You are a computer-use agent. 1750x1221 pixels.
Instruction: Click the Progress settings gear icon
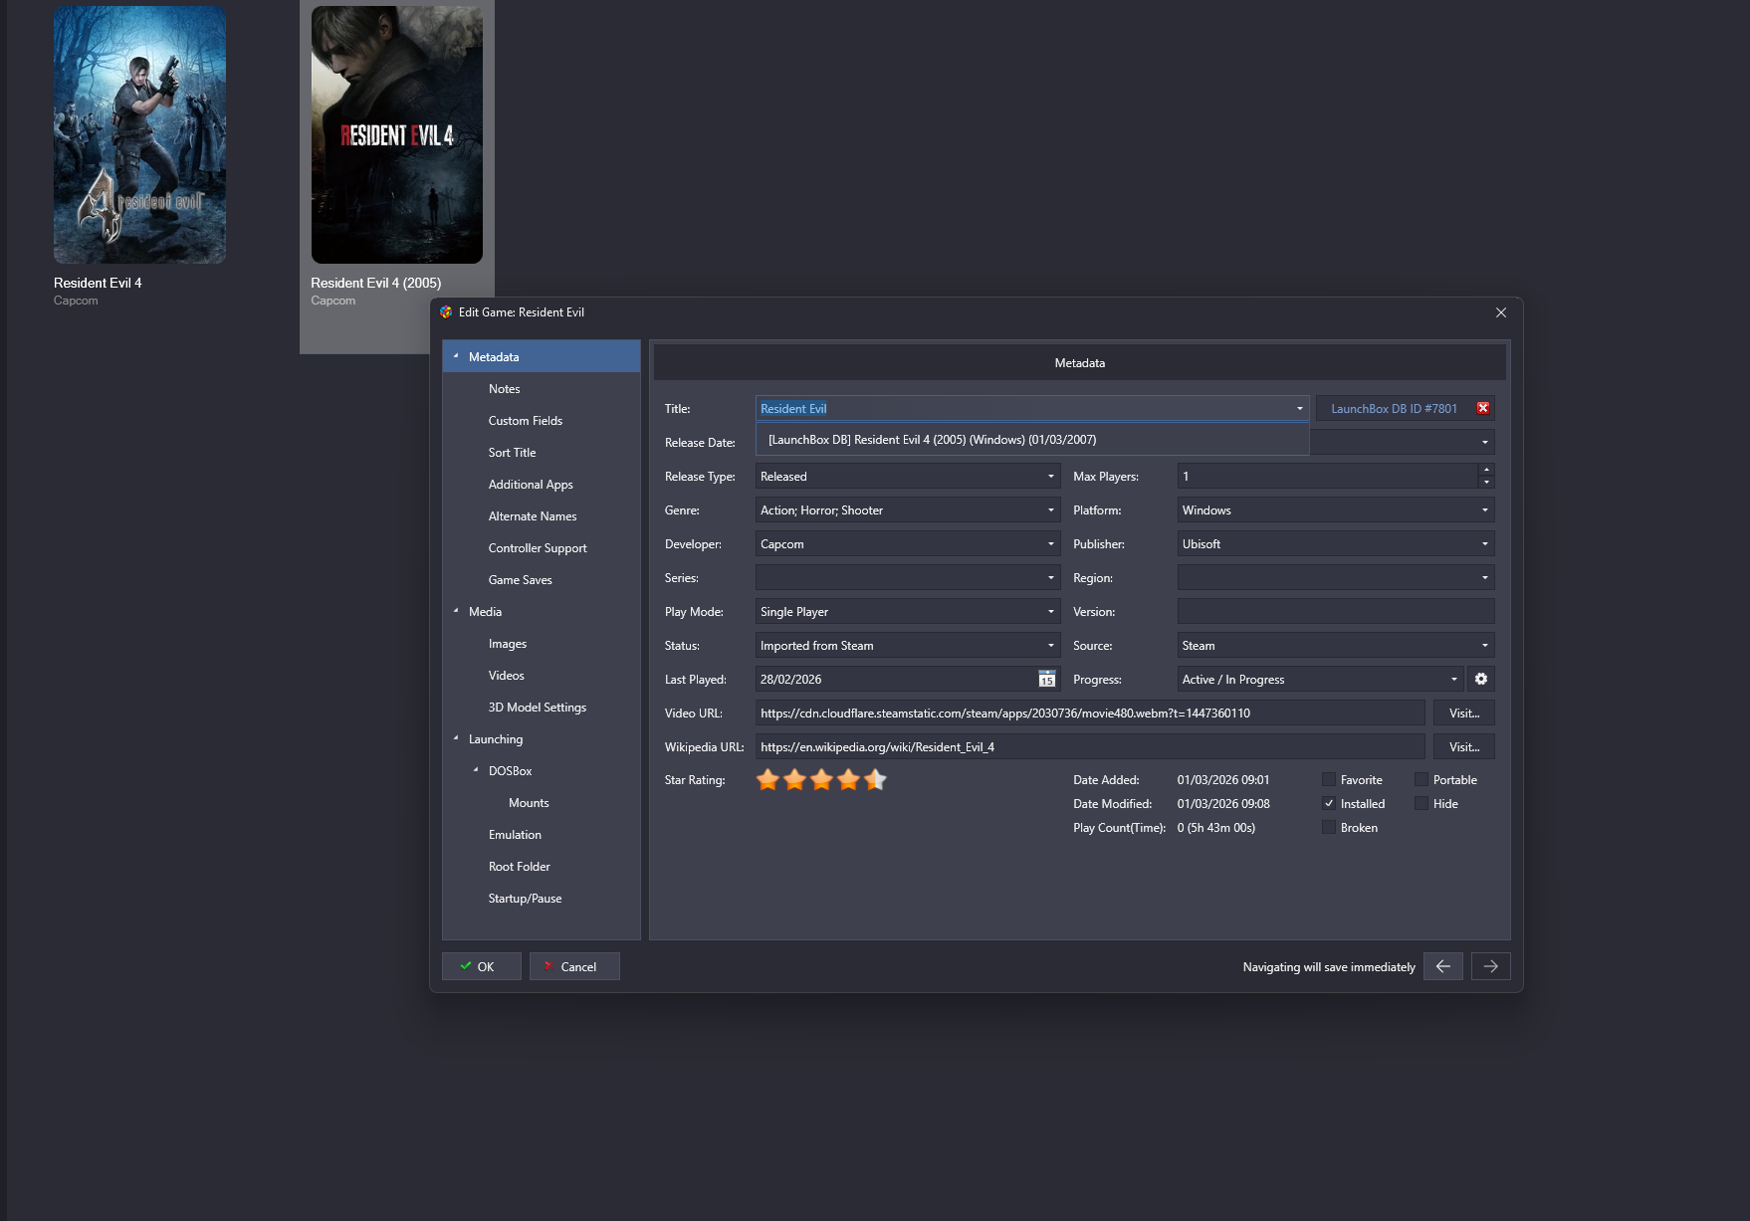pyautogui.click(x=1481, y=679)
